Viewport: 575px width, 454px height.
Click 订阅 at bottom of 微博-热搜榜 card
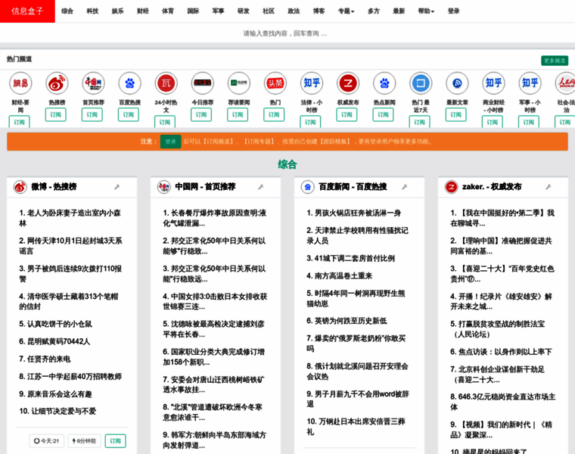click(x=116, y=441)
